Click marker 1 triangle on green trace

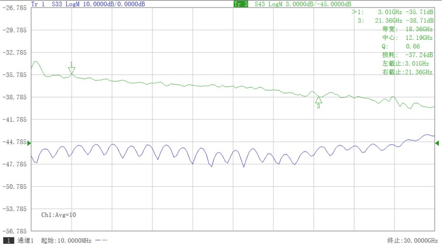72,71
